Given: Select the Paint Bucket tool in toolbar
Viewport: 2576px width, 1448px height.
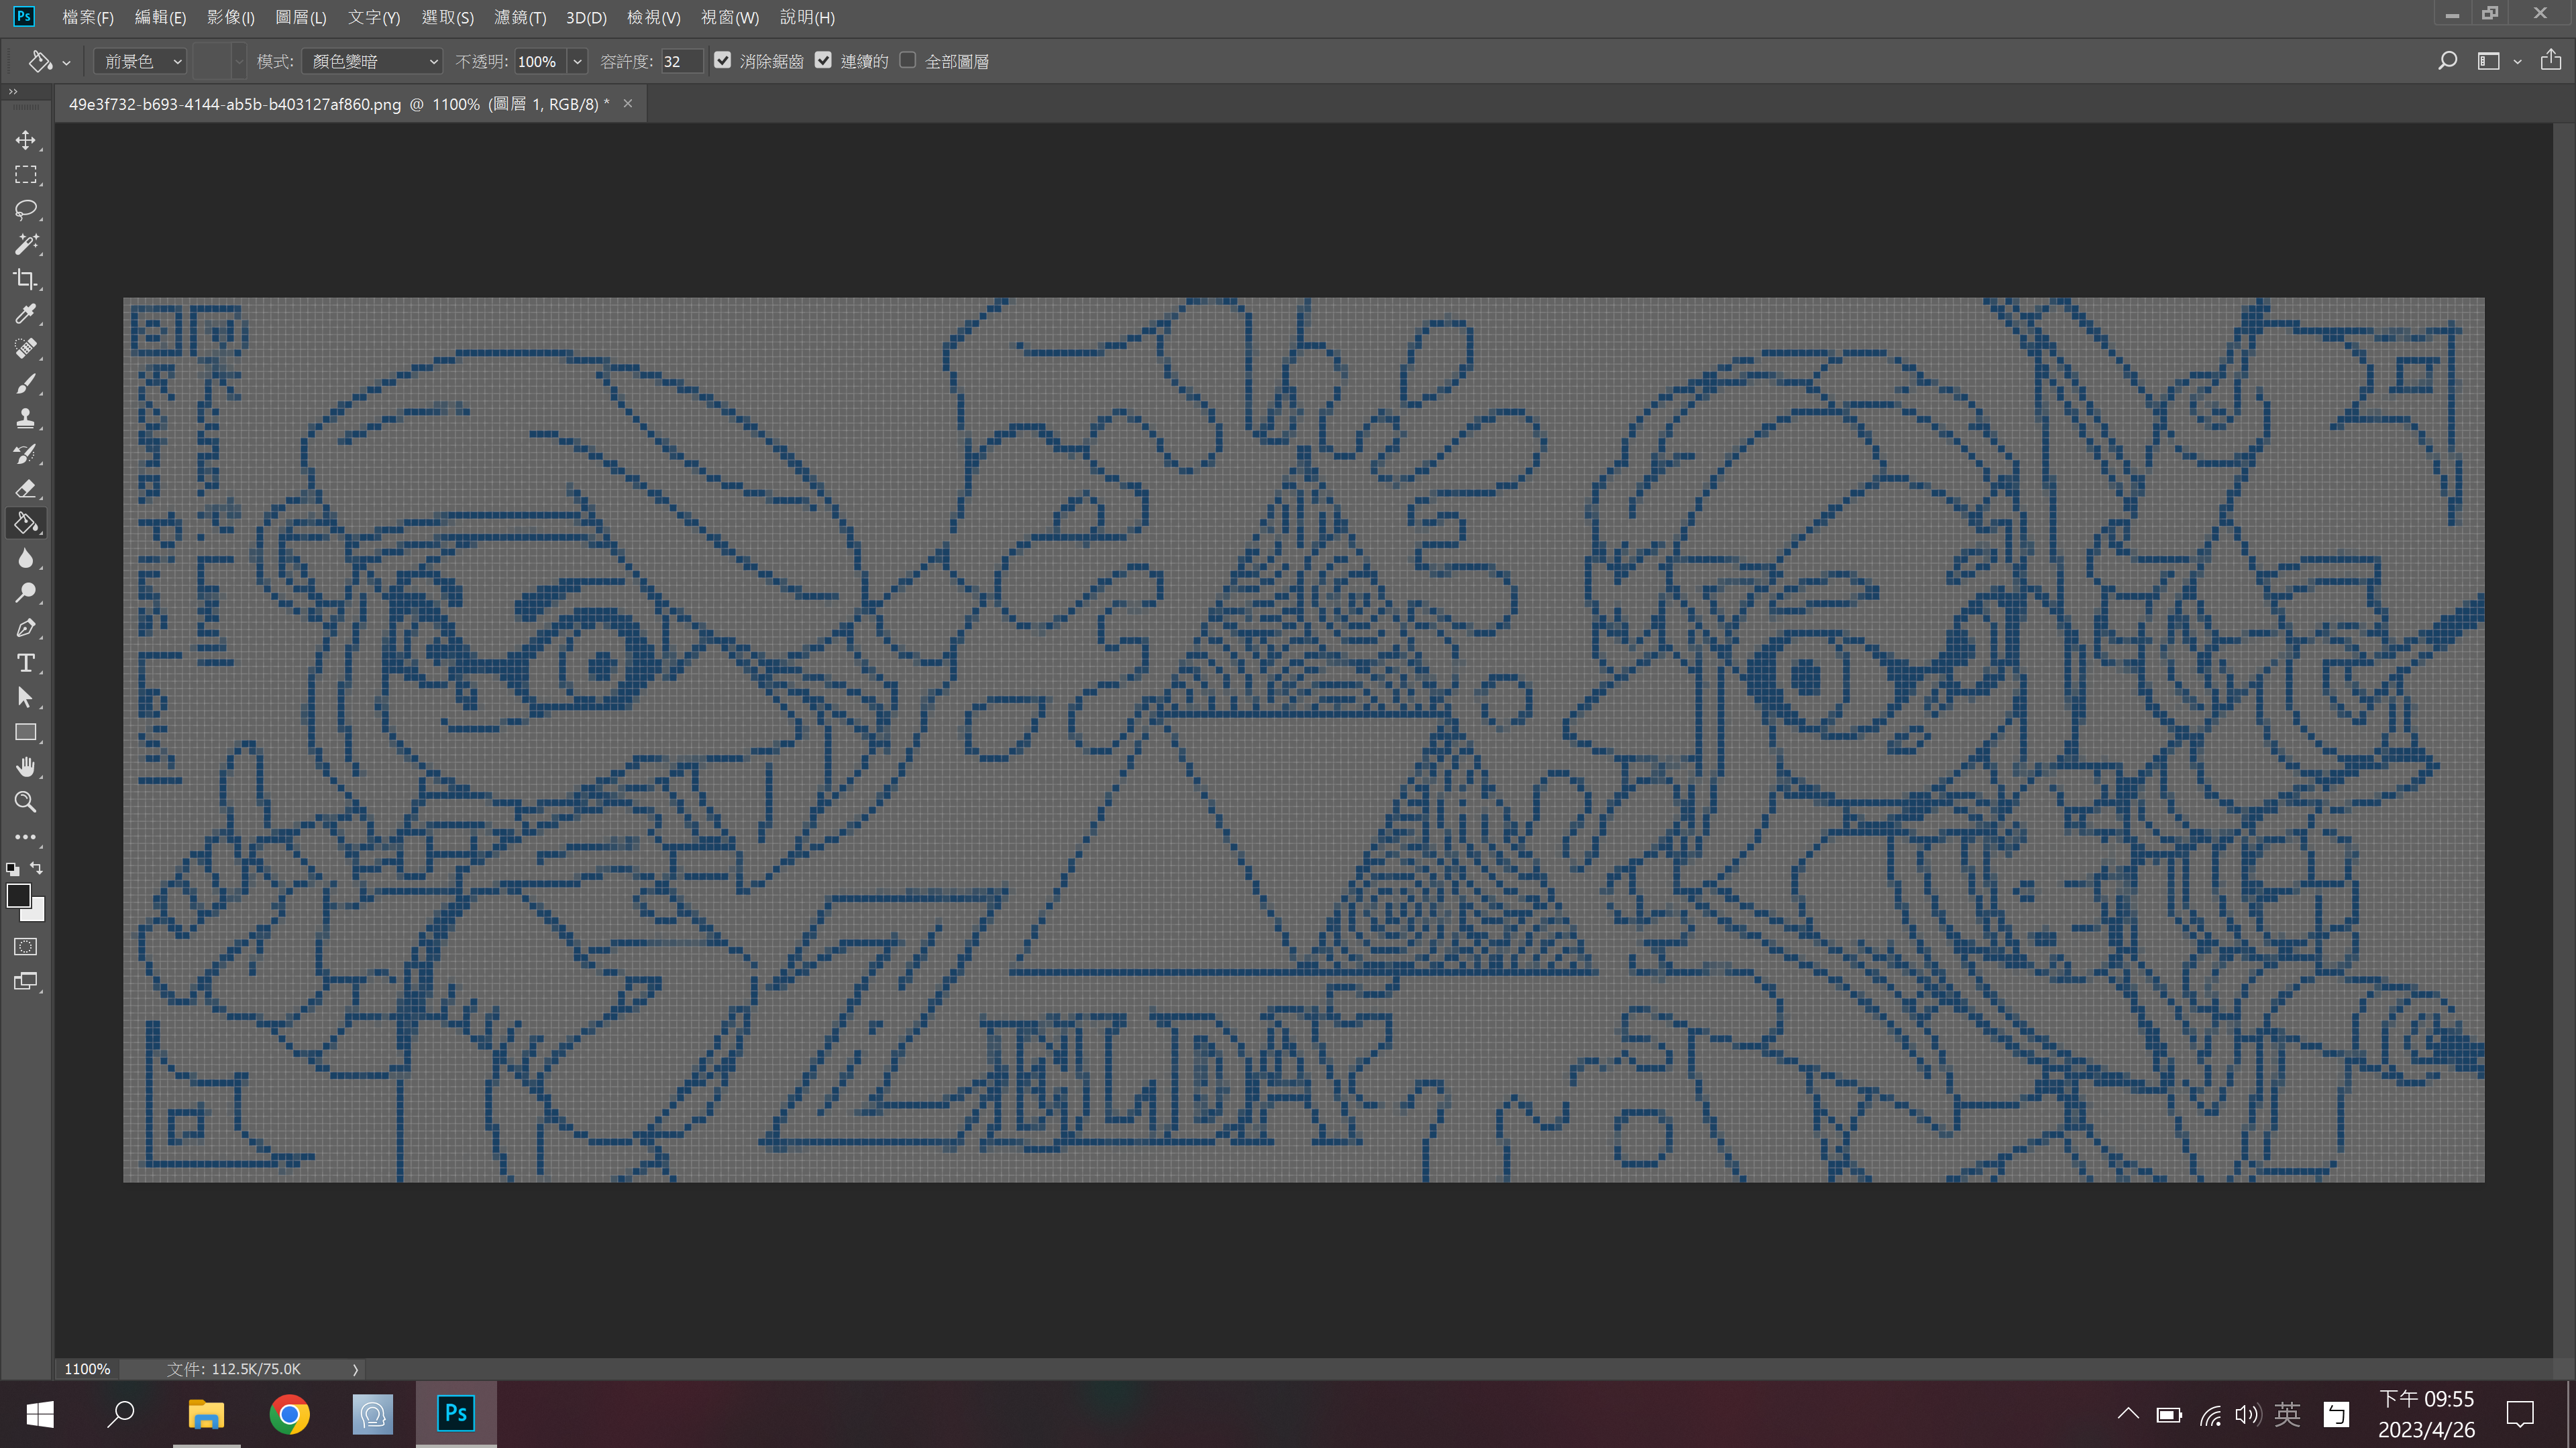Looking at the screenshot, I should click(x=26, y=524).
